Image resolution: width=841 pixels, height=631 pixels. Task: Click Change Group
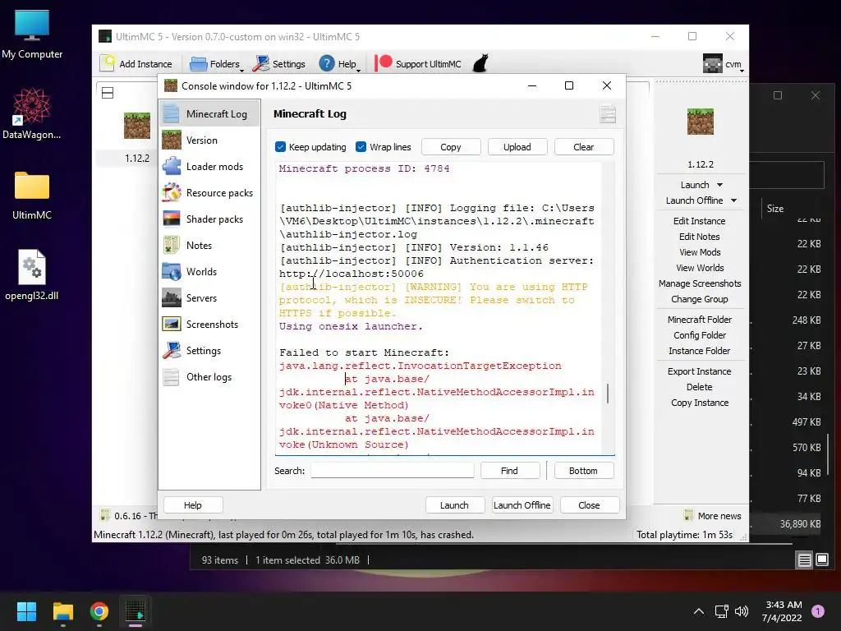point(700,299)
